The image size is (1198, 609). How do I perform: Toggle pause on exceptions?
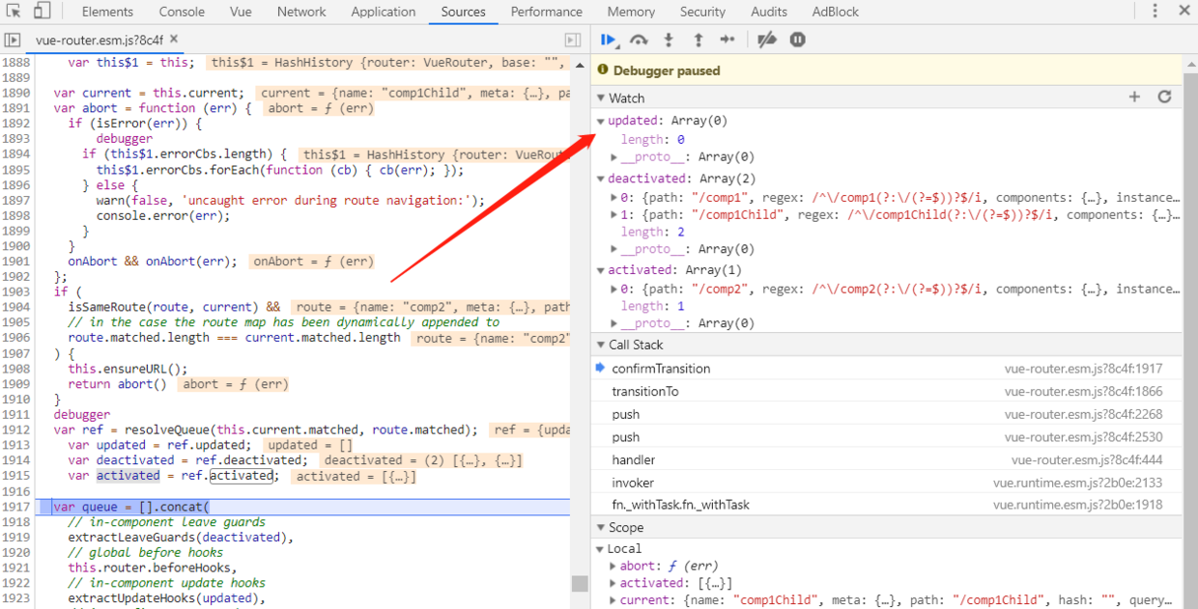tap(797, 40)
